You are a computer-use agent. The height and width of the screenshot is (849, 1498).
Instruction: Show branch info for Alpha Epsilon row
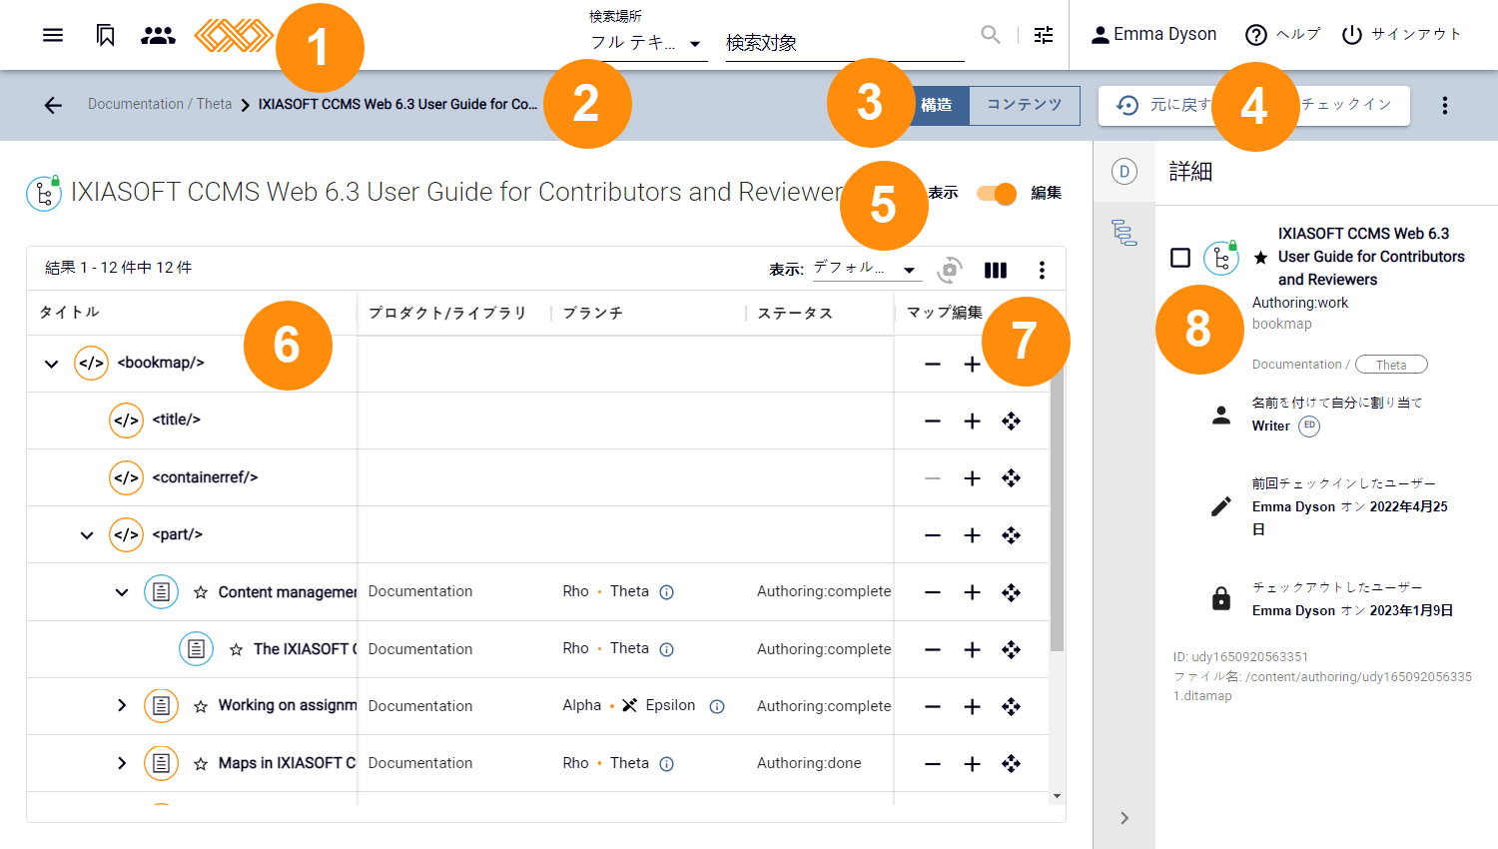click(x=717, y=706)
